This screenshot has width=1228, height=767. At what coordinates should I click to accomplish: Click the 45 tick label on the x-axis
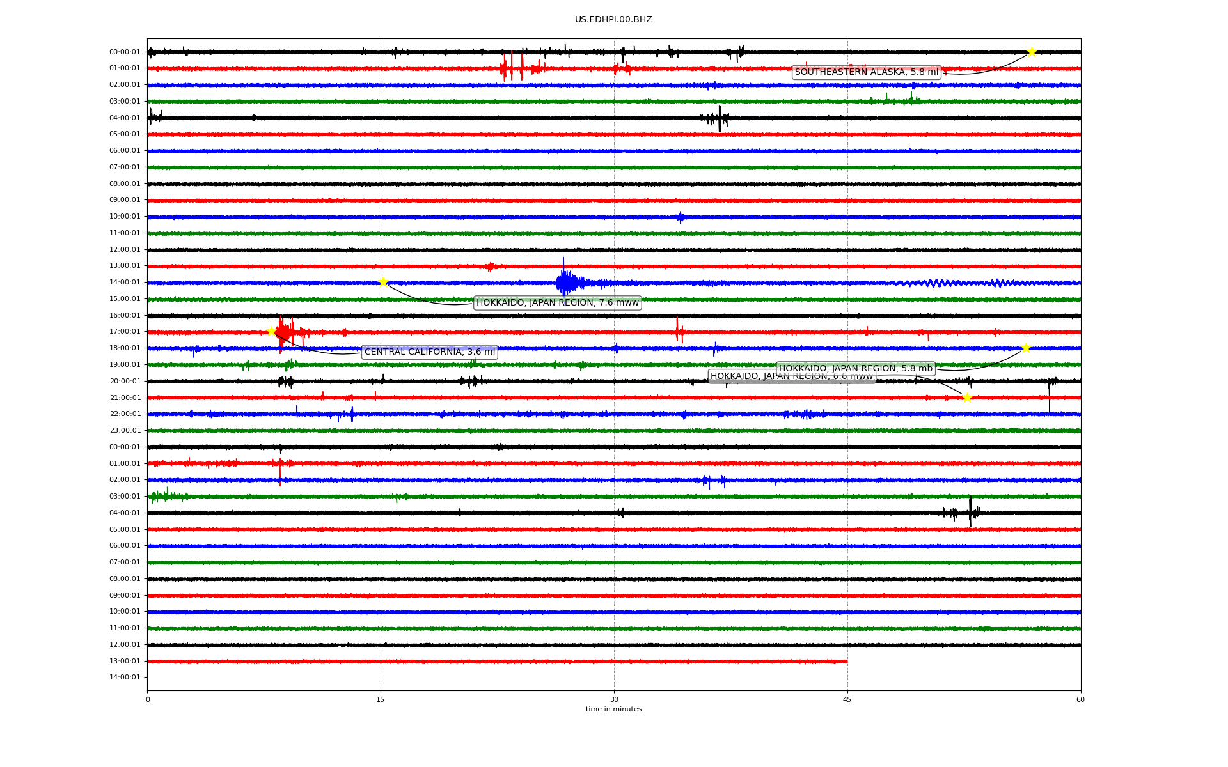[x=847, y=699]
